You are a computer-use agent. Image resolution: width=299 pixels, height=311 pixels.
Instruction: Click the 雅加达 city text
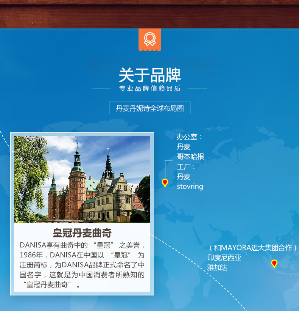pos(218,267)
